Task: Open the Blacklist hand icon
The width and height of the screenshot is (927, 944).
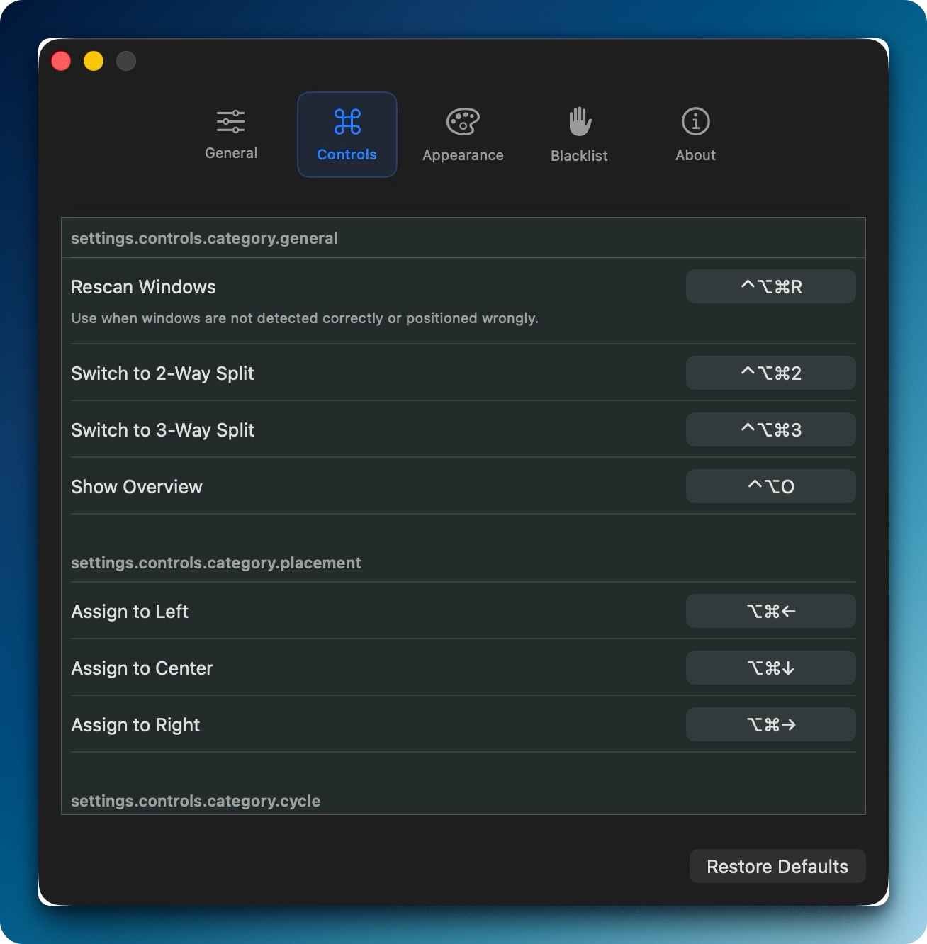Action: [x=580, y=121]
